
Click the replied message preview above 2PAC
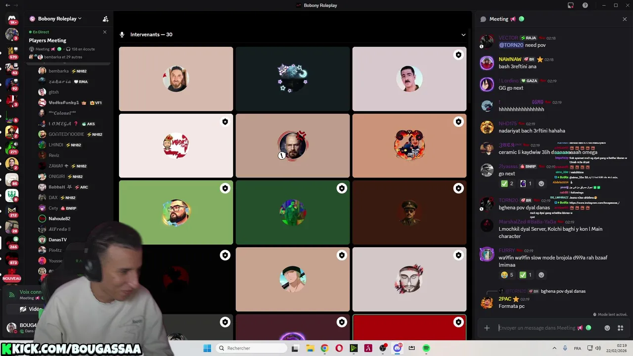(x=563, y=291)
